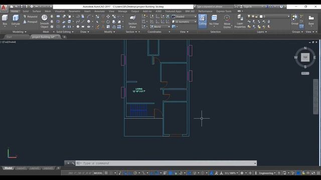Toggle the grid display in status bar
Viewport: 321px width, 180px height.
pos(106,173)
